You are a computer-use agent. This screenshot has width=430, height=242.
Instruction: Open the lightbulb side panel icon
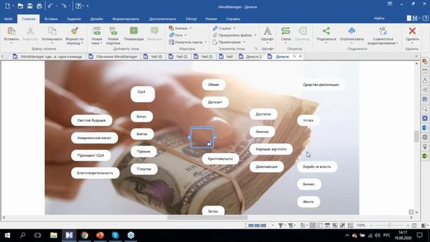pos(425,147)
